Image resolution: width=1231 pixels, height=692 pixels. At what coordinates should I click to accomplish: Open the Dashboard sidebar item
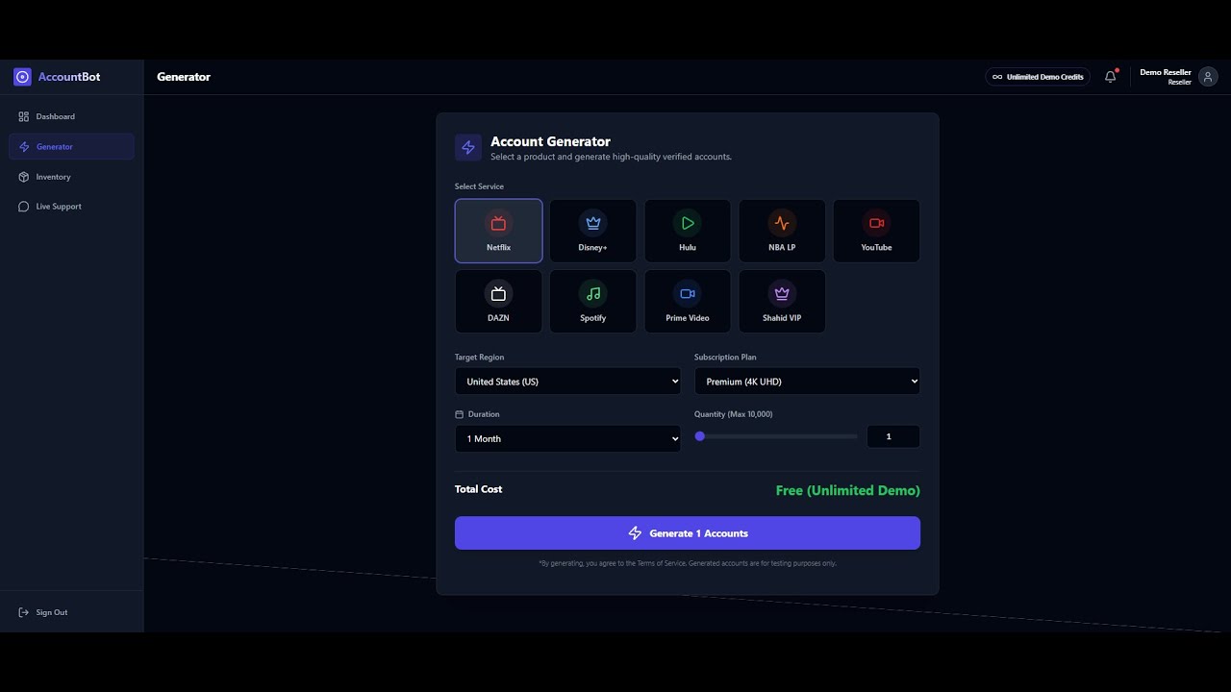pyautogui.click(x=71, y=116)
